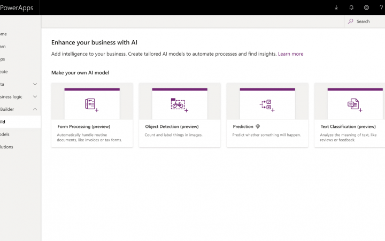Click the 'Make your own AI model' heading
The height and width of the screenshot is (241, 385).
(x=80, y=72)
